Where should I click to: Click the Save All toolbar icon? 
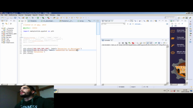point(11,18)
